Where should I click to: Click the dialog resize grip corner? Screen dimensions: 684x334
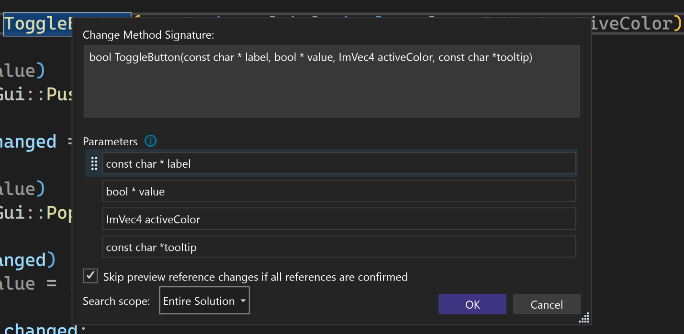584,318
